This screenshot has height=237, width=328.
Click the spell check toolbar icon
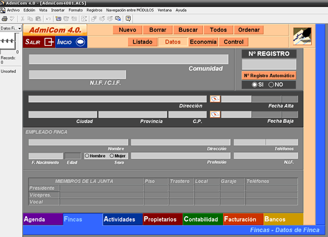tap(12, 19)
